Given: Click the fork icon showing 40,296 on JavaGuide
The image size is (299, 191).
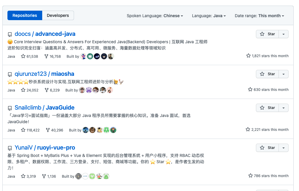Looking at the screenshot, I should (48, 130).
